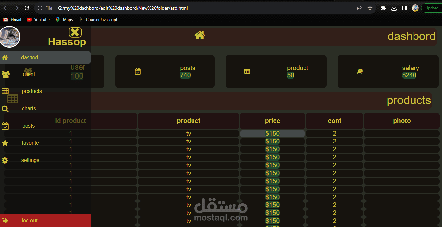Click the photo column header
This screenshot has height=227, width=442.
(402, 121)
